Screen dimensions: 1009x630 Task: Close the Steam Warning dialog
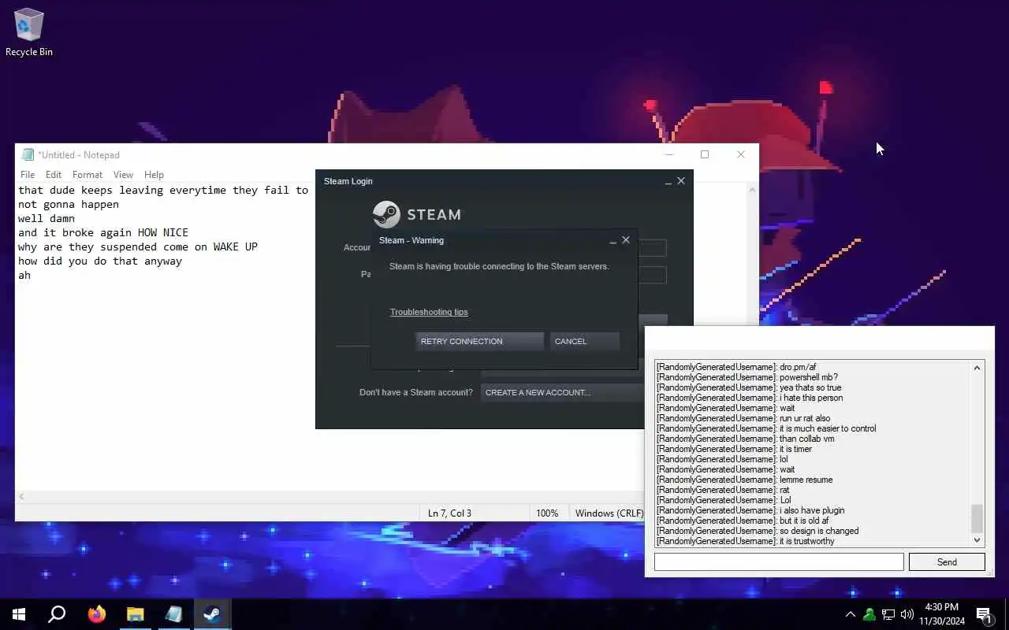(x=626, y=240)
